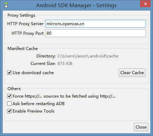Click the Android SDK Manager - Settings title text
The image size is (153, 136).
click(76, 5)
